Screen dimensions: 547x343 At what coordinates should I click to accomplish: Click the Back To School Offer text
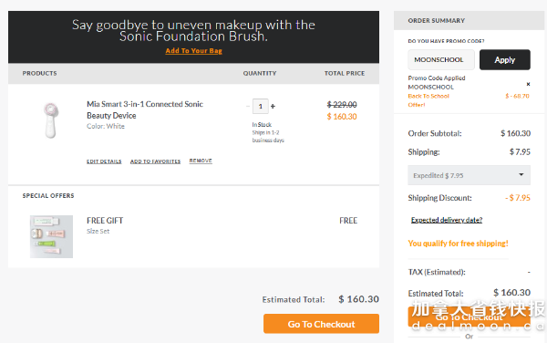point(428,100)
